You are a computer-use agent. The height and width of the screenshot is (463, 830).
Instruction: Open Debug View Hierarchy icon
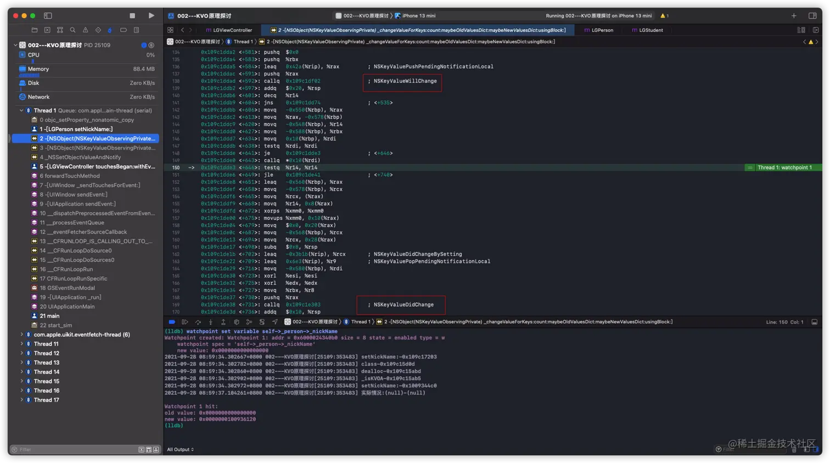coord(237,322)
